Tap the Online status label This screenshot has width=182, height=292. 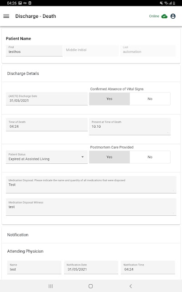coord(154,16)
